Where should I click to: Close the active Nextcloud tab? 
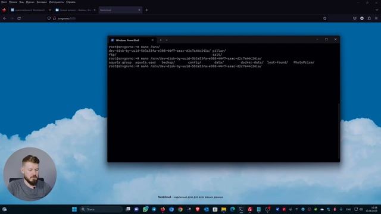coord(139,10)
